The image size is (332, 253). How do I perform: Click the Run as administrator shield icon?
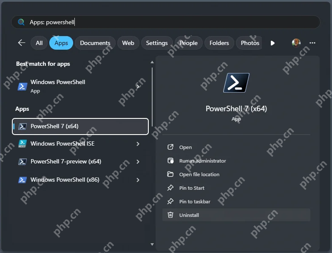170,160
